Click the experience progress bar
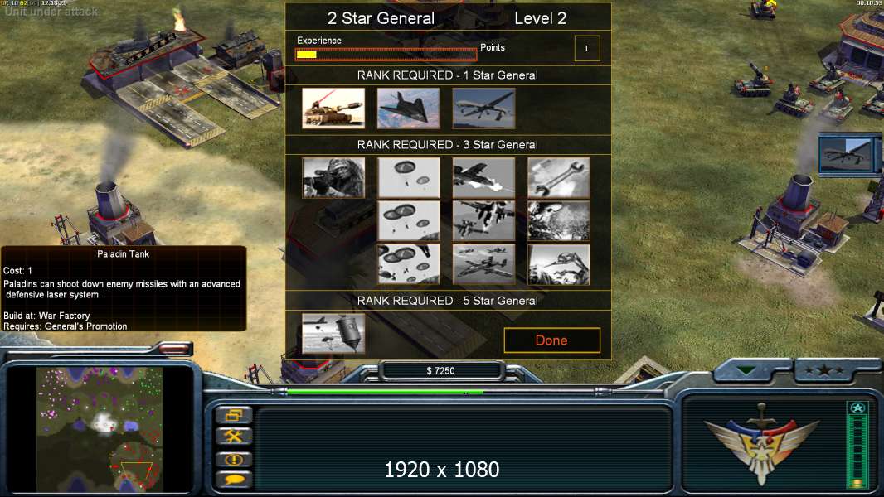Viewport: 884px width, 497px height. pos(386,55)
